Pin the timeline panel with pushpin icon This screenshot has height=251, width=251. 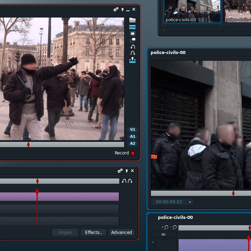coord(127,171)
